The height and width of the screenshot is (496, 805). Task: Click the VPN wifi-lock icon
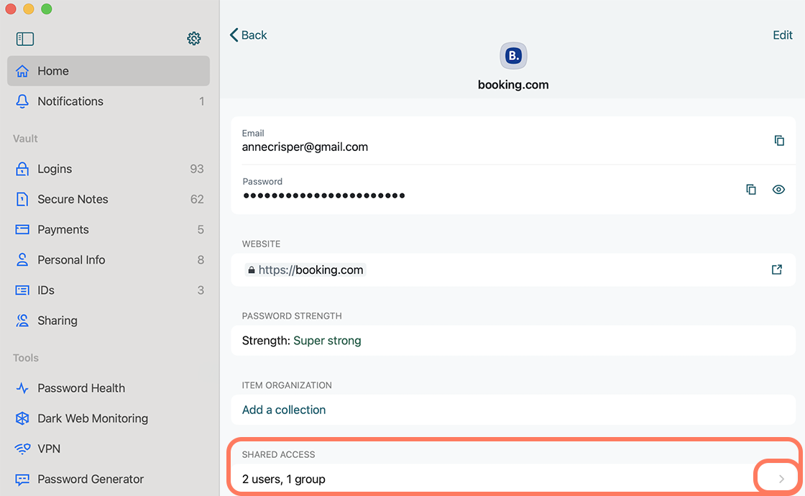(22, 449)
